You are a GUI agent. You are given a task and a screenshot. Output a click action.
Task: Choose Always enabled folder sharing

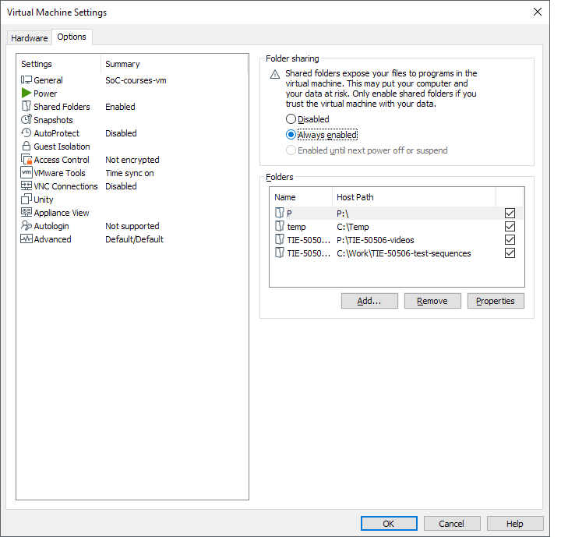click(x=291, y=134)
